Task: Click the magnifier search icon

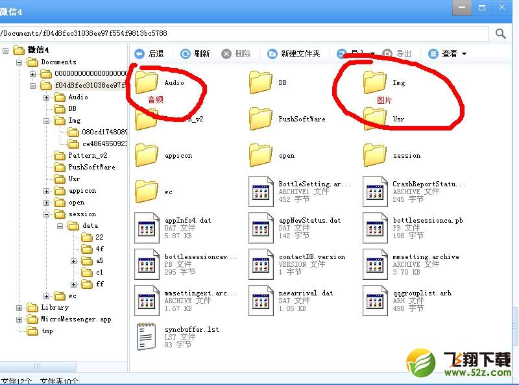Action: tap(500, 34)
